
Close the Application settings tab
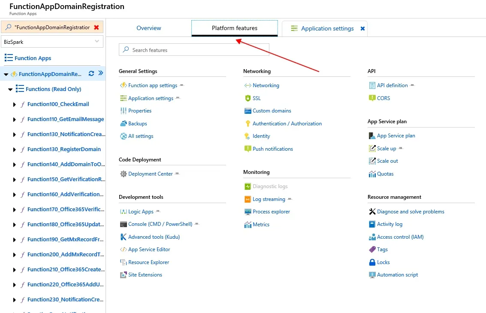pyautogui.click(x=362, y=29)
